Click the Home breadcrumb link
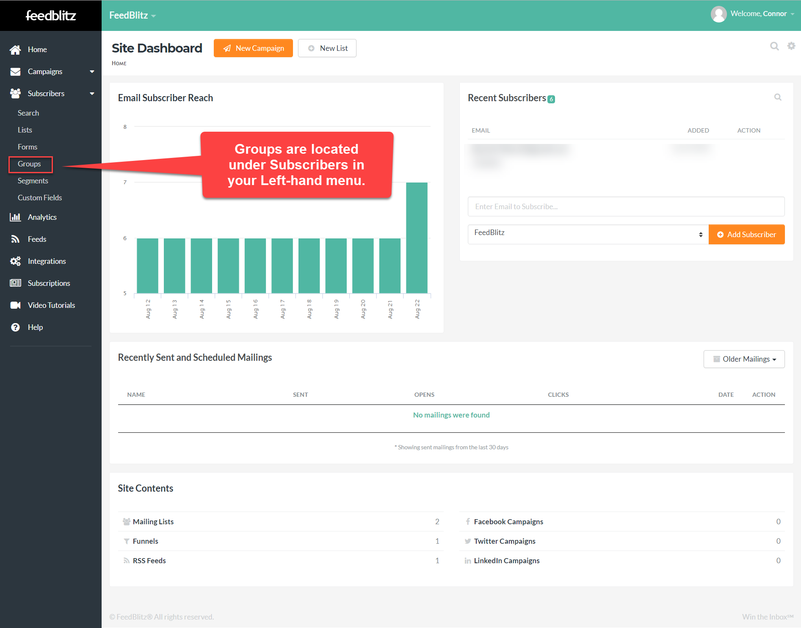The height and width of the screenshot is (628, 801). (x=119, y=63)
